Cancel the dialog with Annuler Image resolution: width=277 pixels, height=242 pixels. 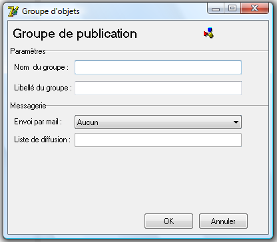[x=223, y=221]
